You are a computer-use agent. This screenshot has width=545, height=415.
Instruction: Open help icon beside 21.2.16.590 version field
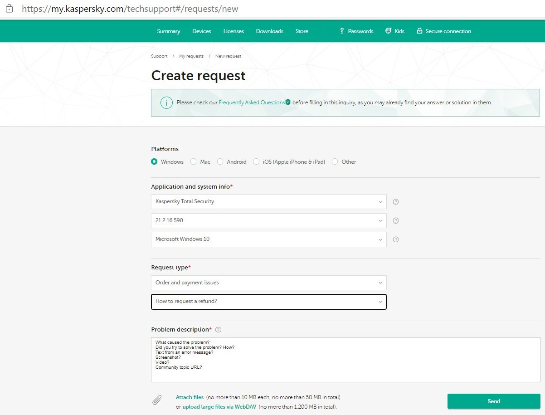tap(395, 221)
